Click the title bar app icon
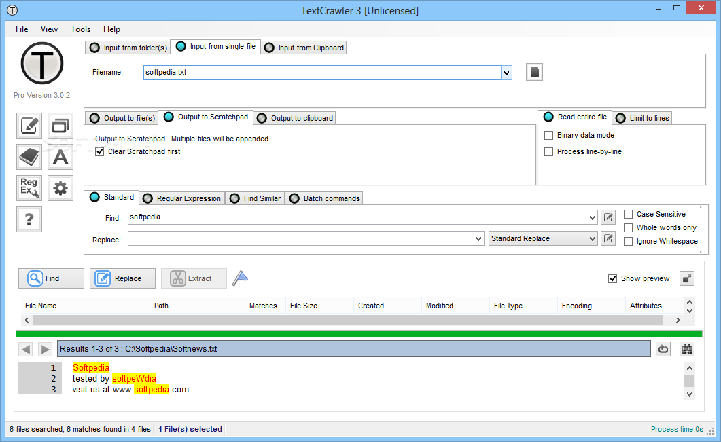The image size is (721, 442). coord(12,10)
